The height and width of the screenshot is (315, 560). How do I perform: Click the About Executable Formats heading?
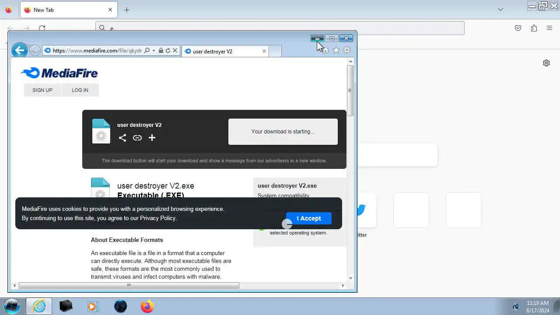tap(127, 240)
